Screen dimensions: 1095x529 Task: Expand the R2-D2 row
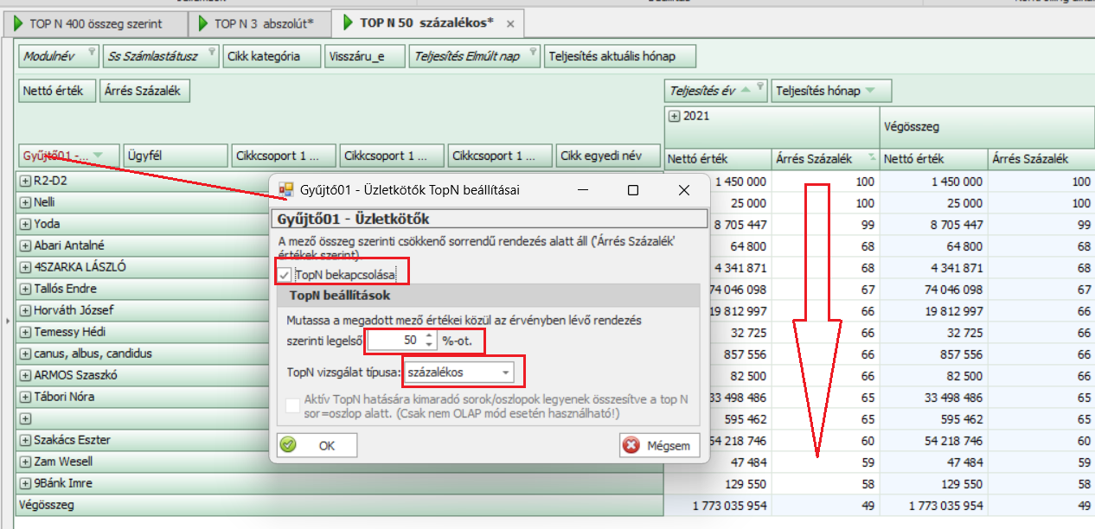(25, 182)
